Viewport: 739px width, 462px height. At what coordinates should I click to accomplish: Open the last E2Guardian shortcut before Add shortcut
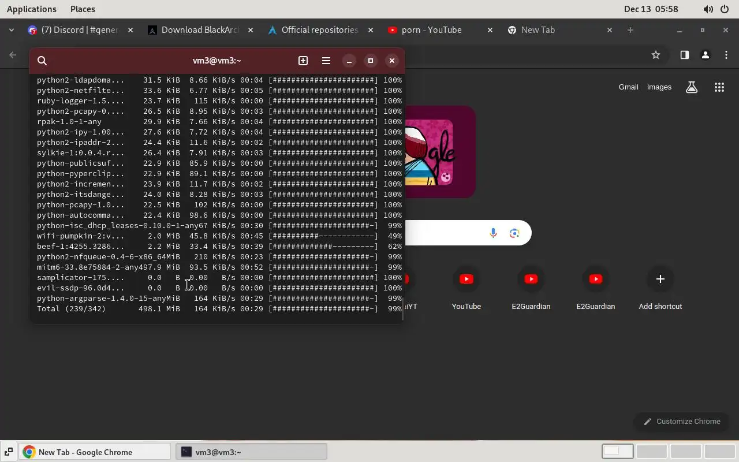coord(596,289)
